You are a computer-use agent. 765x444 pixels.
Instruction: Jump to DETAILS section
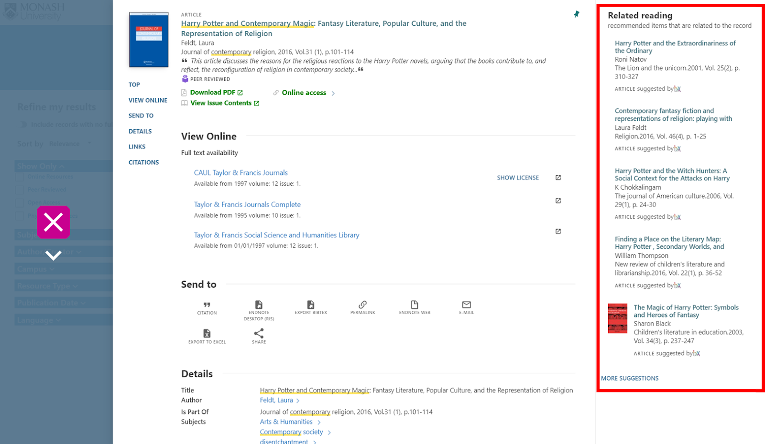coord(140,131)
